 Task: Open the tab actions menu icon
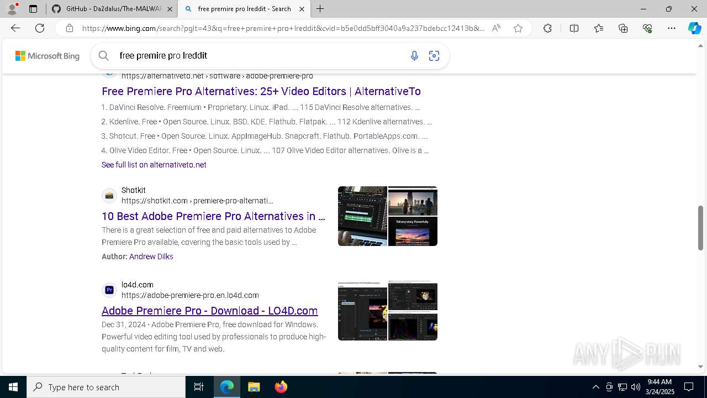(33, 9)
